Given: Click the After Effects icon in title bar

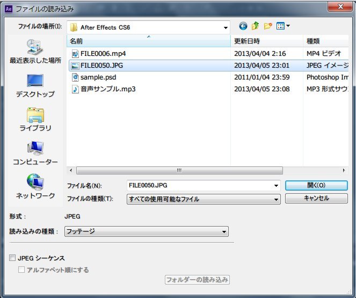Looking at the screenshot, I should click(x=9, y=9).
